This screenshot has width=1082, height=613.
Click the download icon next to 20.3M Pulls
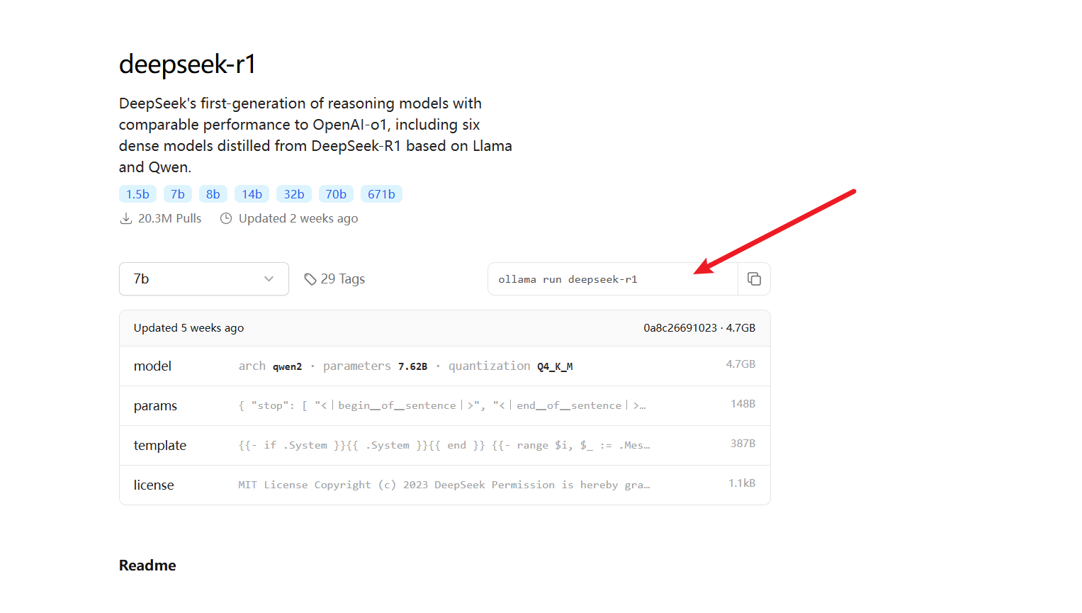click(x=126, y=218)
